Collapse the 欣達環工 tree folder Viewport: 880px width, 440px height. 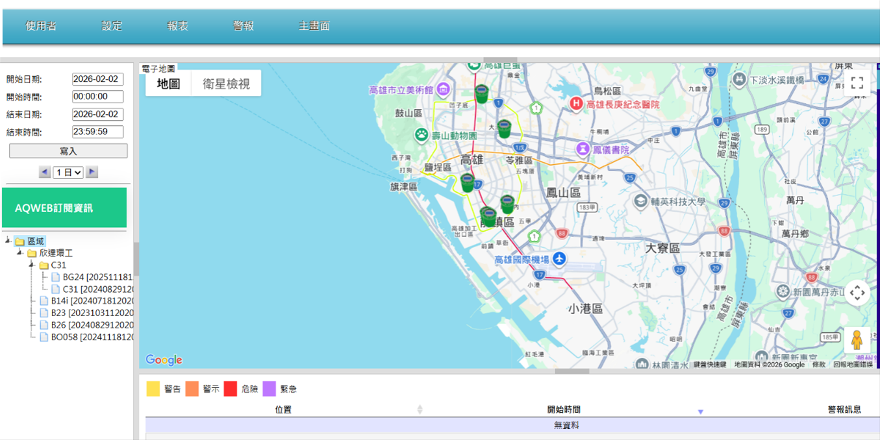click(20, 253)
